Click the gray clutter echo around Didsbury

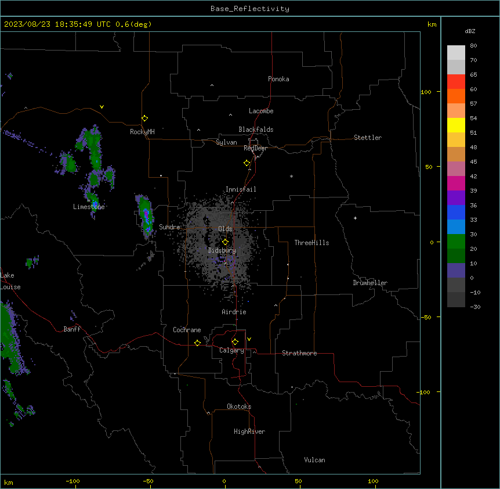tap(220, 246)
